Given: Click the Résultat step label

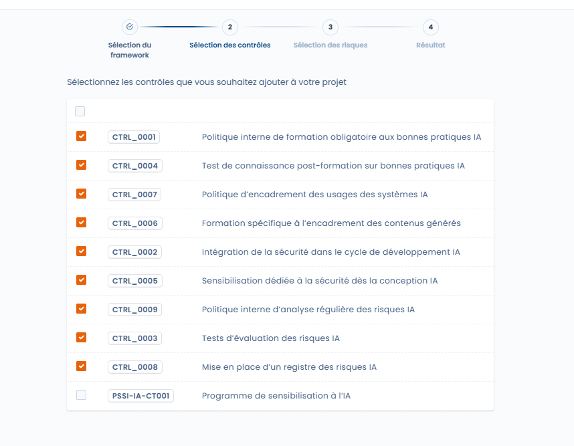Looking at the screenshot, I should tap(430, 45).
